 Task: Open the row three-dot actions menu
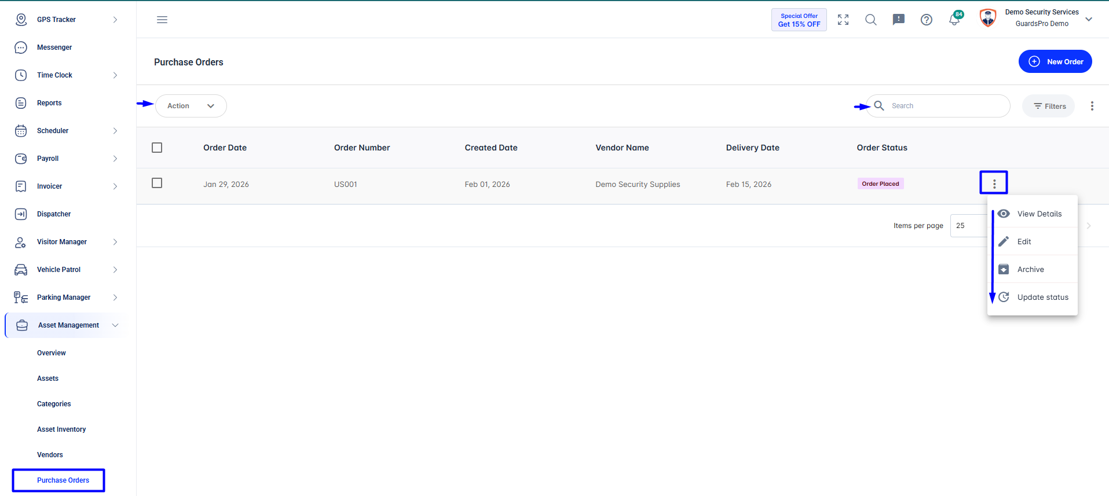(994, 183)
